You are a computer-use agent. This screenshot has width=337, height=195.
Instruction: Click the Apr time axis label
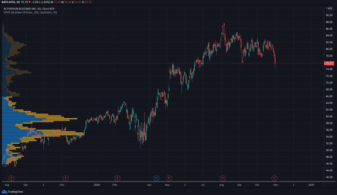point(150,185)
